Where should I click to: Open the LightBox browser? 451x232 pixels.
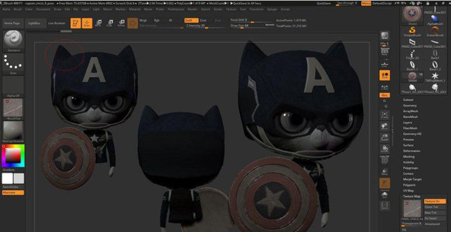point(35,23)
